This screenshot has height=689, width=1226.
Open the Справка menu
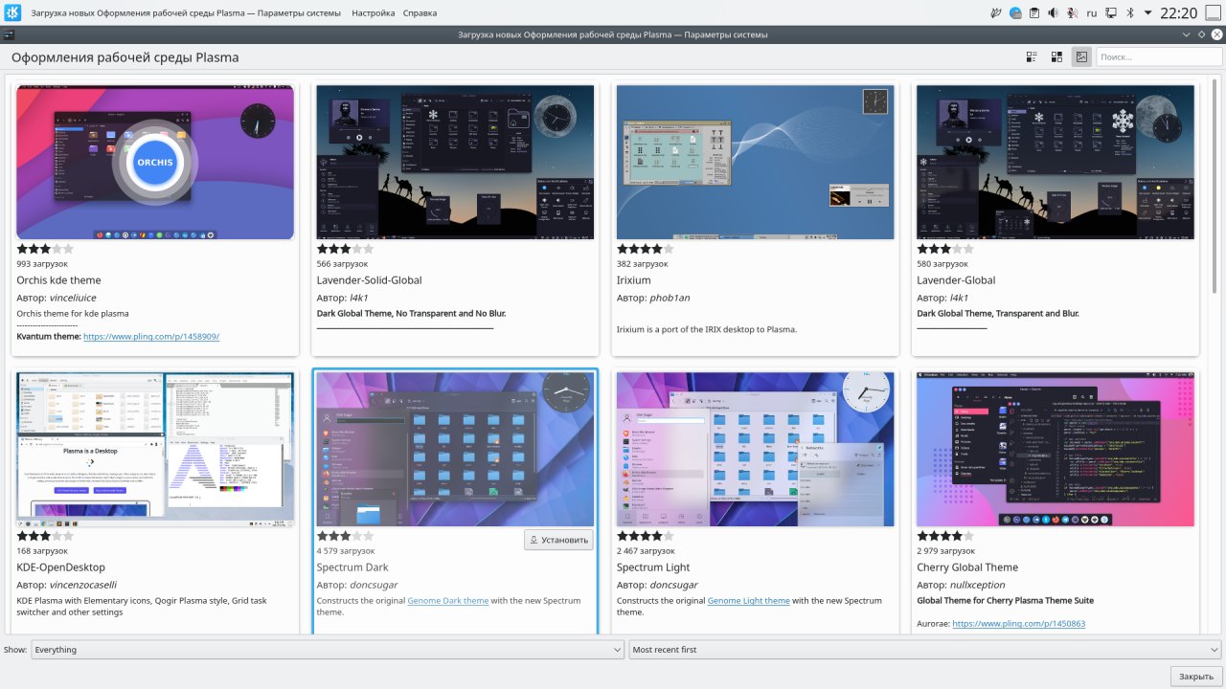tap(420, 13)
